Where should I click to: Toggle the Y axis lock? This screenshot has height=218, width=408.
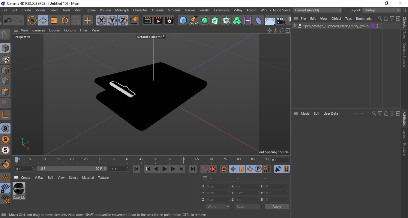pos(112,21)
